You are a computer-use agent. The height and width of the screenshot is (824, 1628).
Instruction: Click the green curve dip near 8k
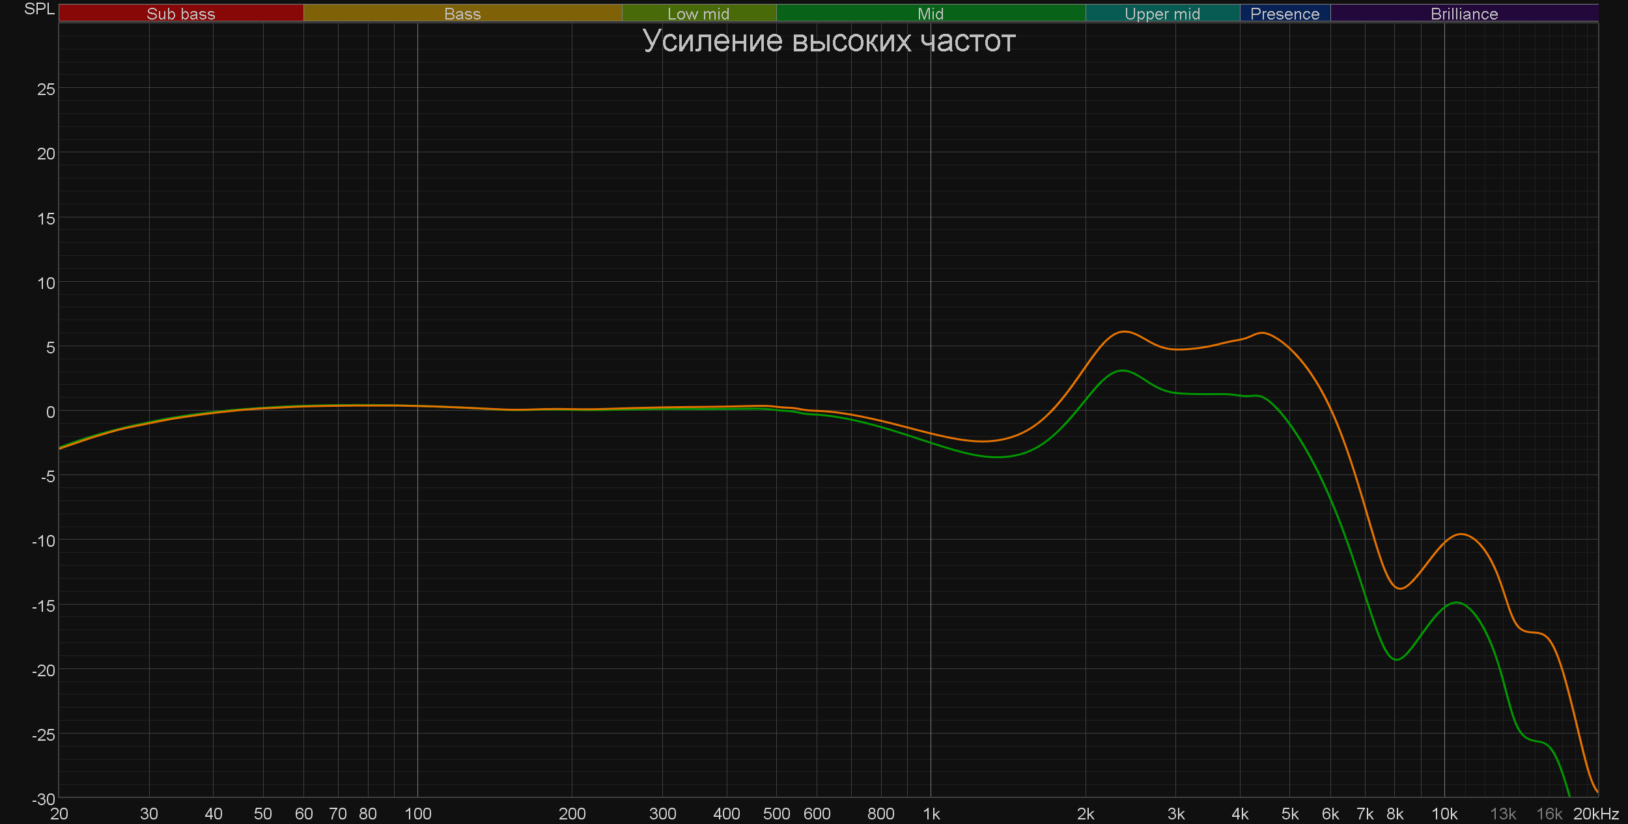click(x=1396, y=659)
